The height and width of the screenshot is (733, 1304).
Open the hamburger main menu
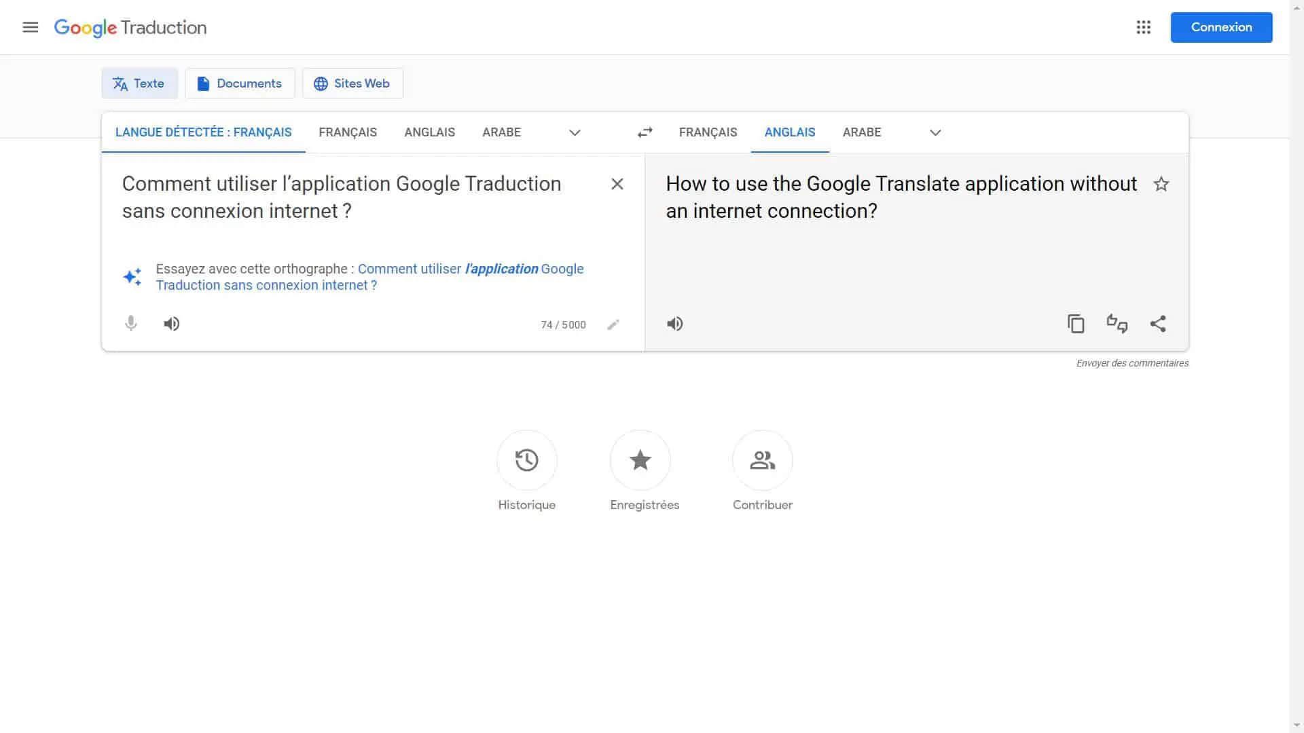pos(30,27)
